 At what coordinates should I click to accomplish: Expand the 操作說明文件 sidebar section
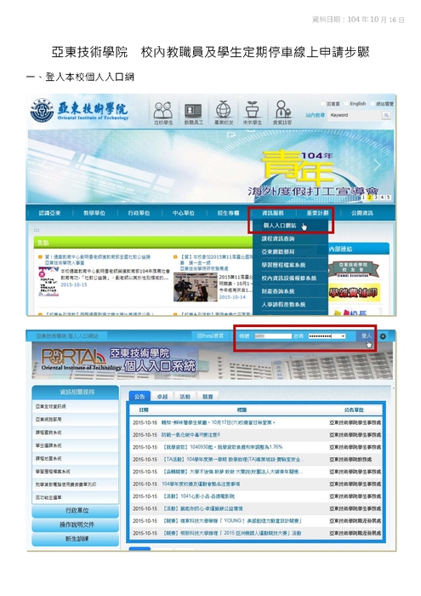[76, 524]
